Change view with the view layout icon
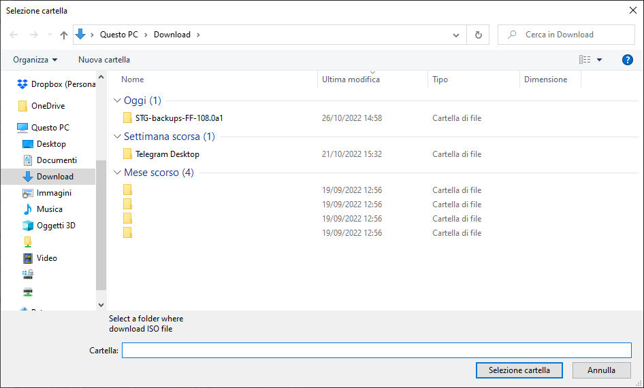 point(585,60)
